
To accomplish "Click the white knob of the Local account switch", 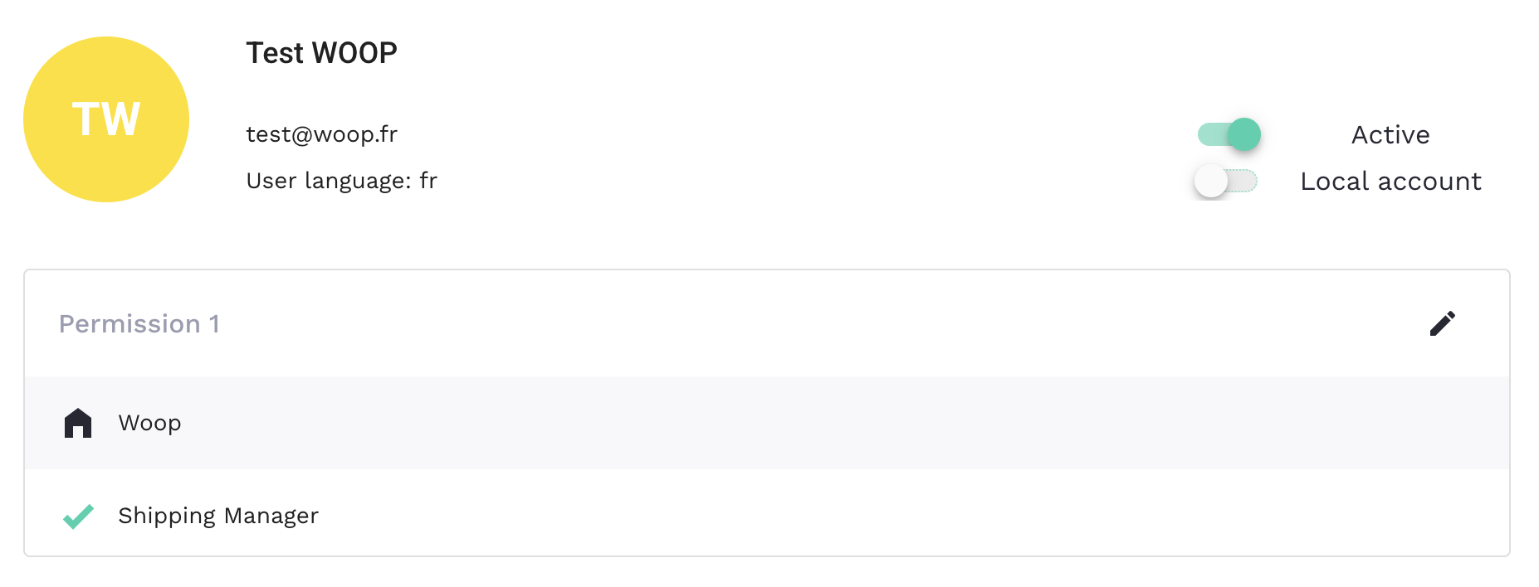I will pyautogui.click(x=1210, y=181).
